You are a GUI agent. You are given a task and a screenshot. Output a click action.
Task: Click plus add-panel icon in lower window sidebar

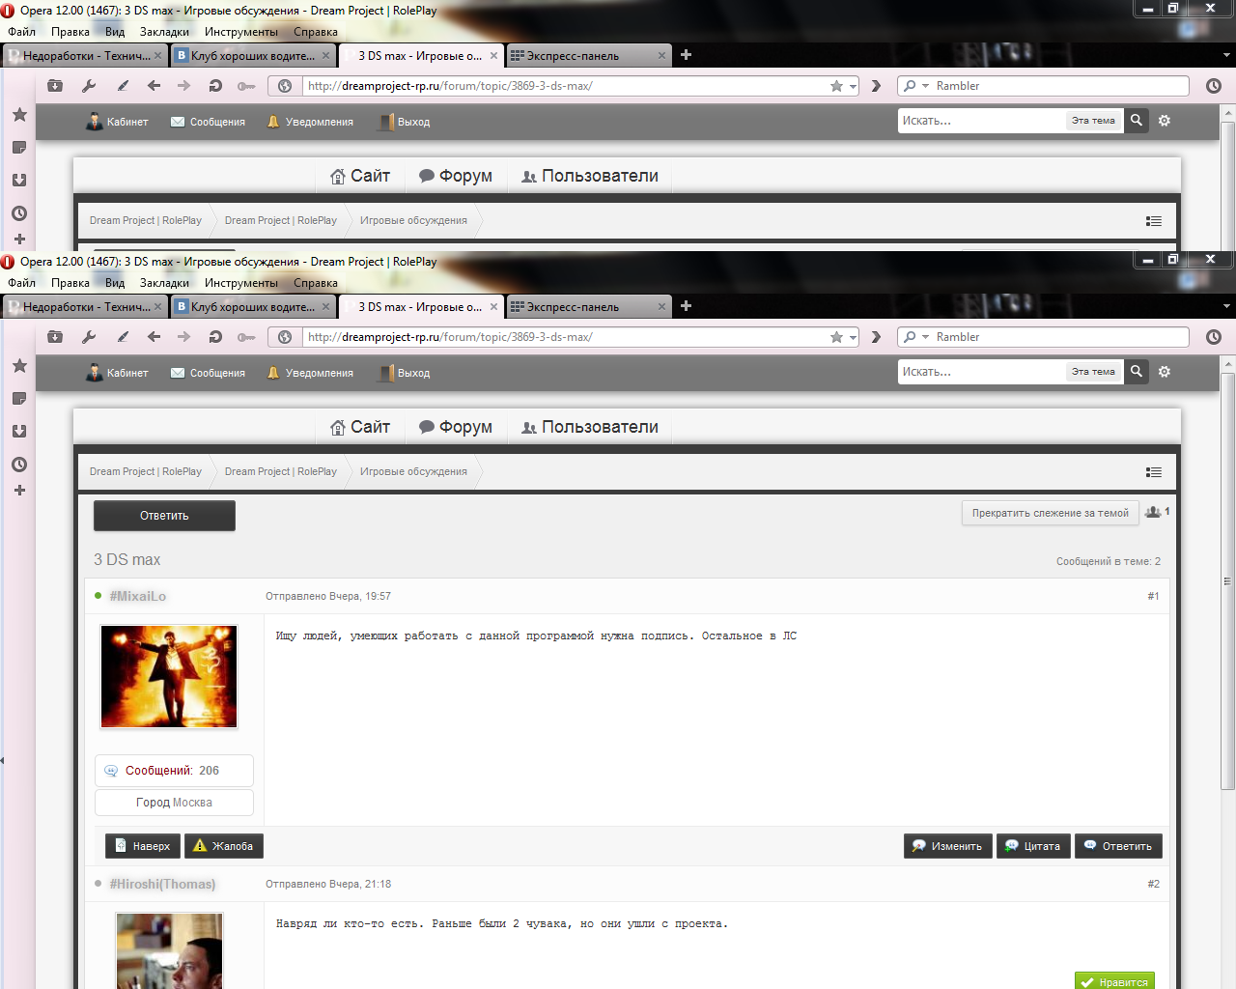[19, 491]
